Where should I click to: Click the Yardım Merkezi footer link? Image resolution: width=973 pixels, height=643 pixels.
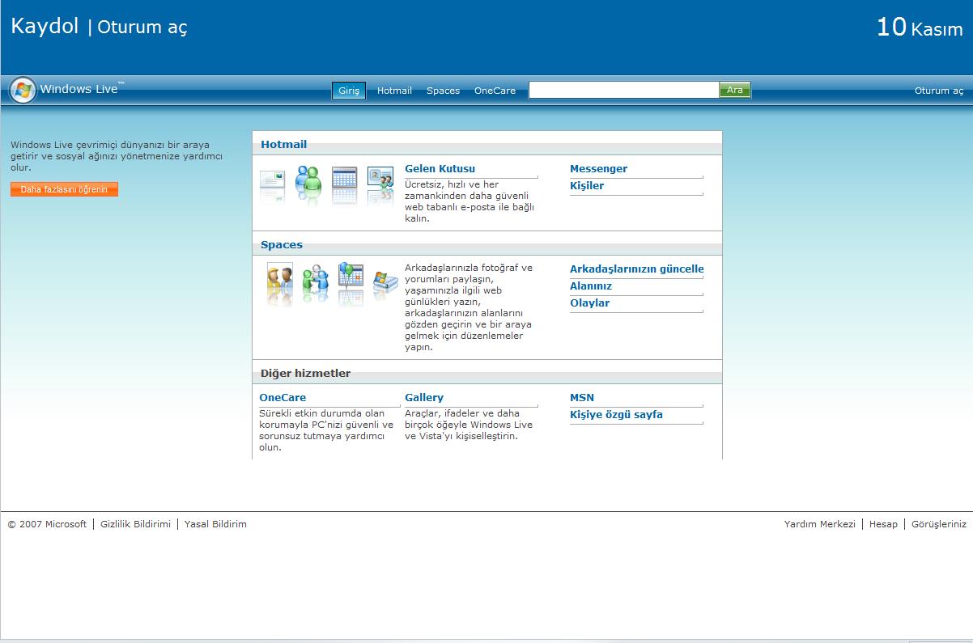[819, 524]
